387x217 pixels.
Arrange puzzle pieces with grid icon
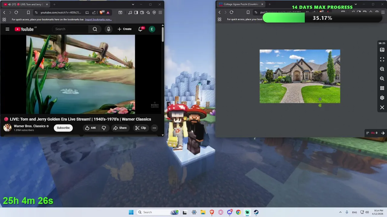[382, 88]
